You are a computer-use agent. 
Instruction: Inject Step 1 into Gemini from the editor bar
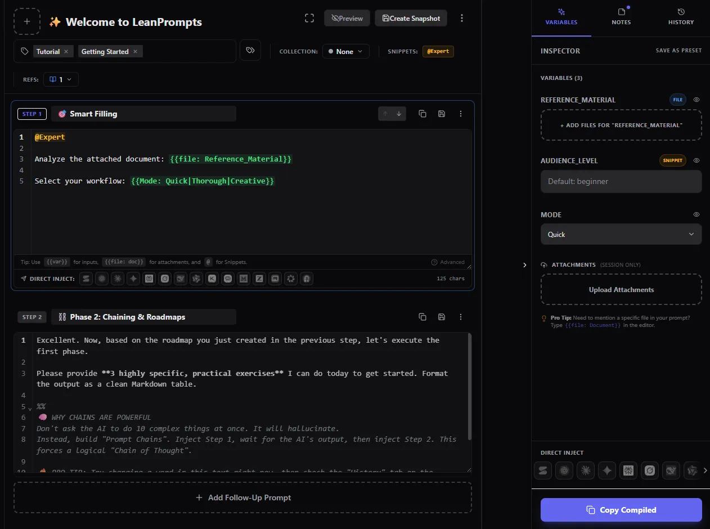click(133, 278)
